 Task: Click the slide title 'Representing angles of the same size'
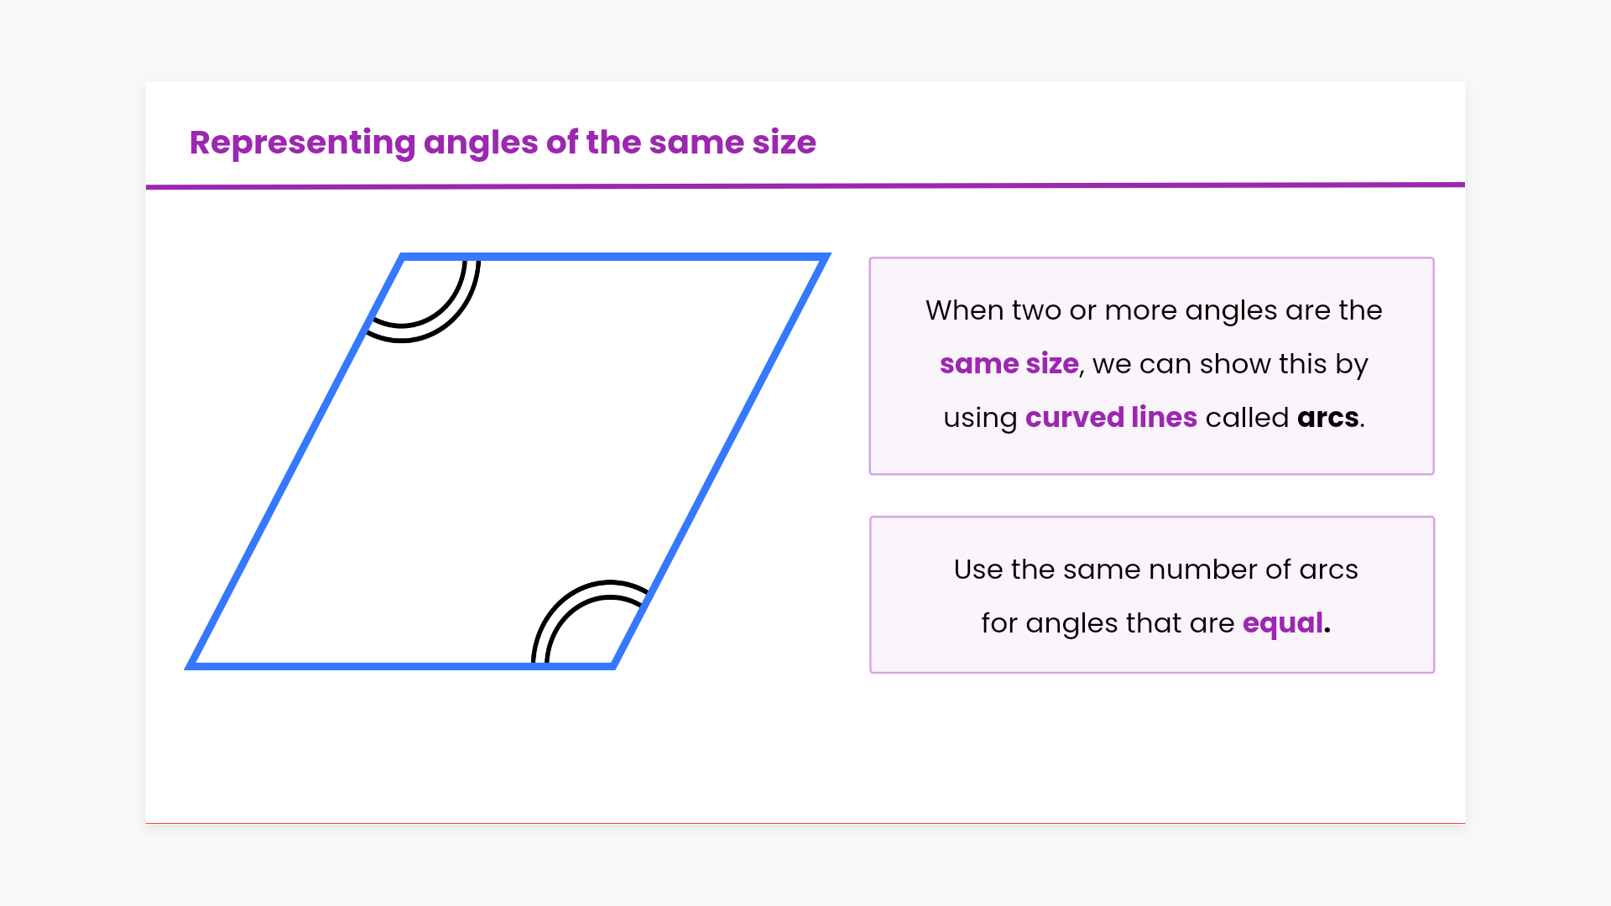pyautogui.click(x=502, y=143)
